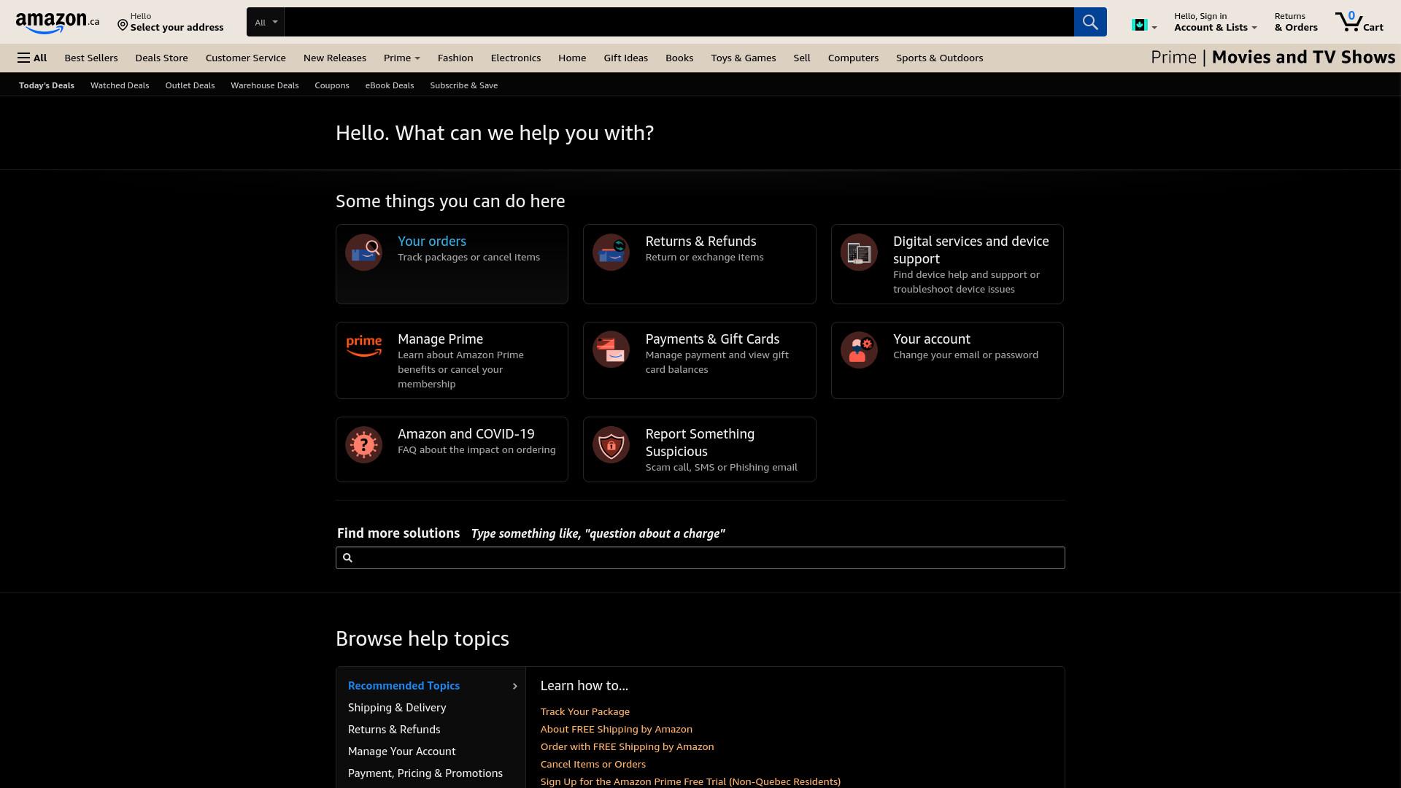Open Best Sellers in navigation bar
The image size is (1401, 788).
click(91, 58)
